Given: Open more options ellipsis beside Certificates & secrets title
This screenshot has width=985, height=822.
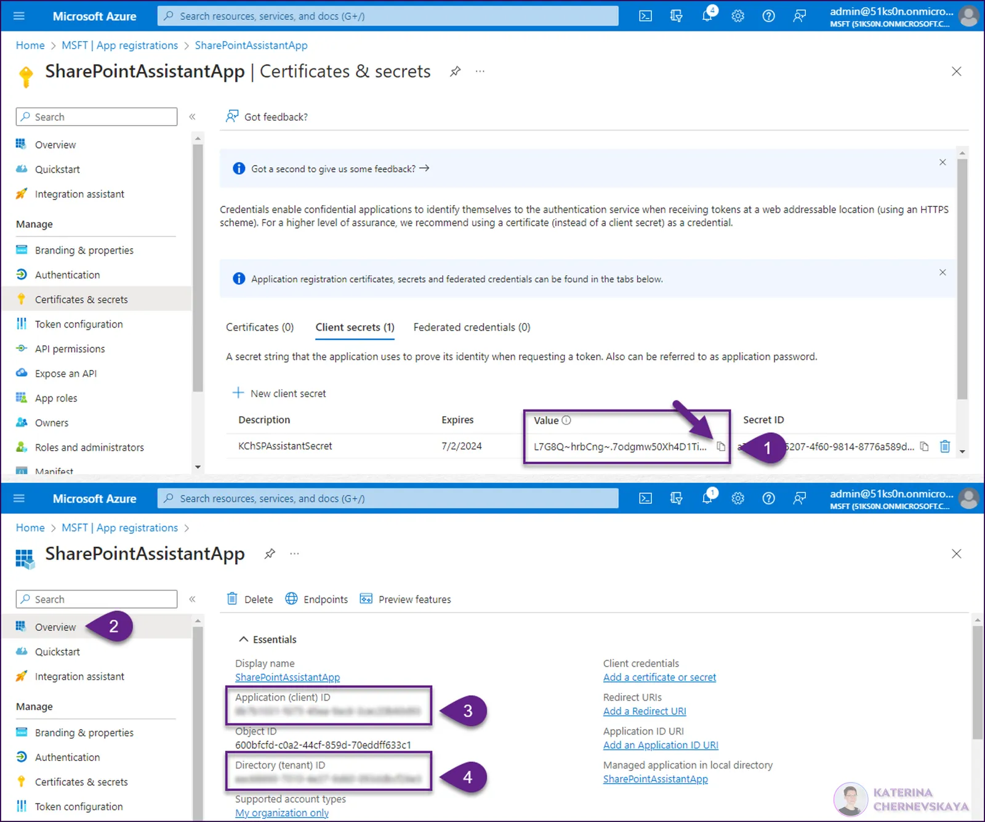Looking at the screenshot, I should tap(480, 71).
